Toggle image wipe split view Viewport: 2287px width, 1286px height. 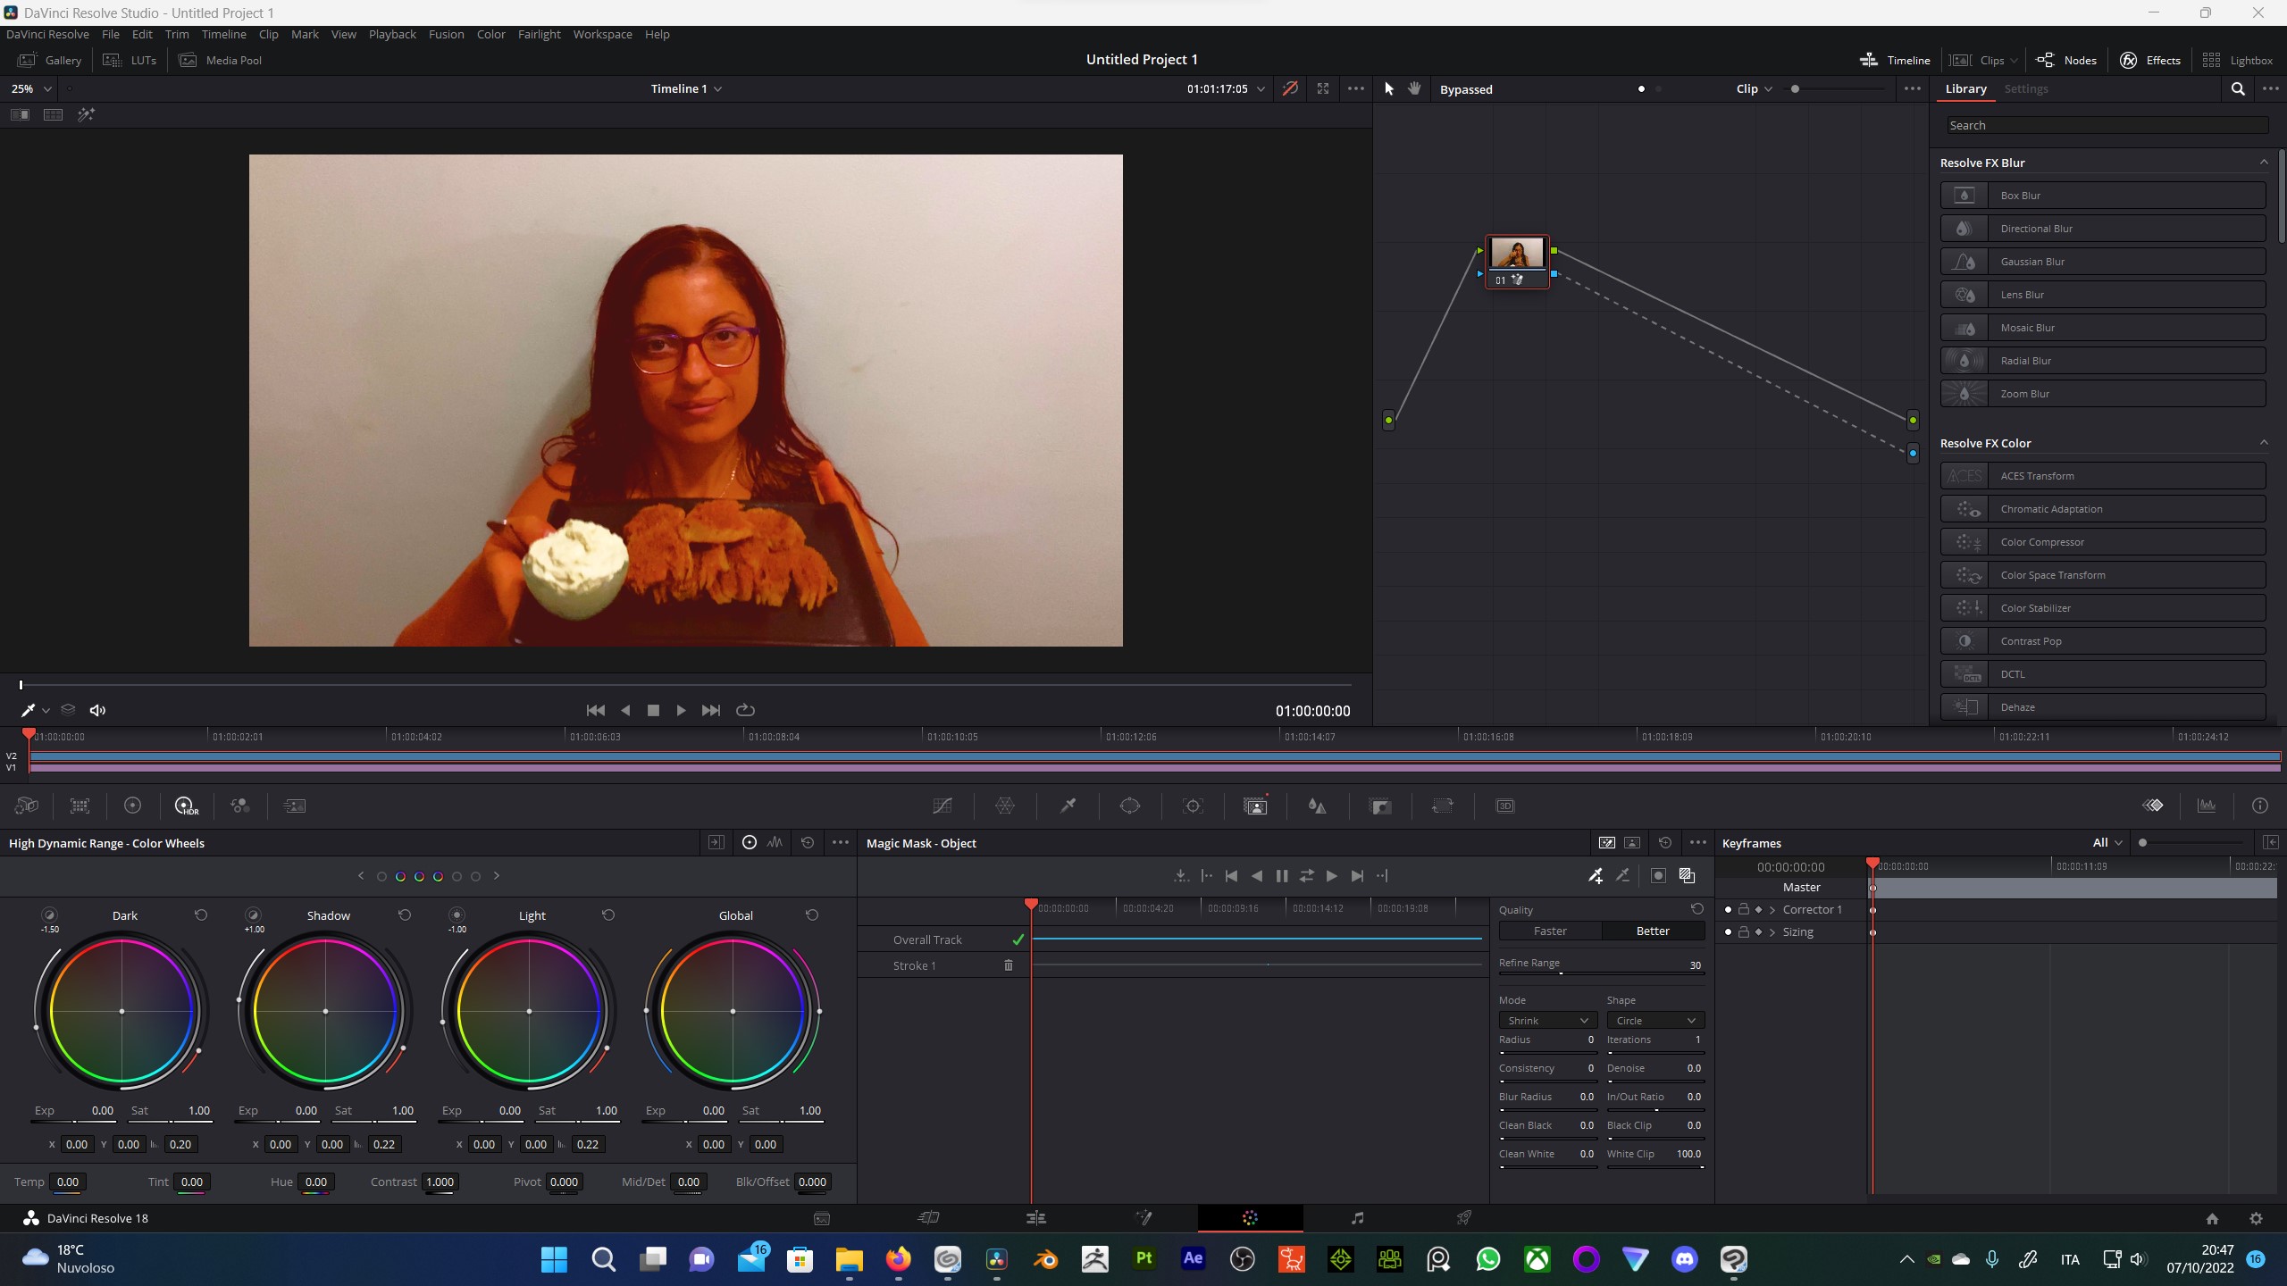click(20, 114)
